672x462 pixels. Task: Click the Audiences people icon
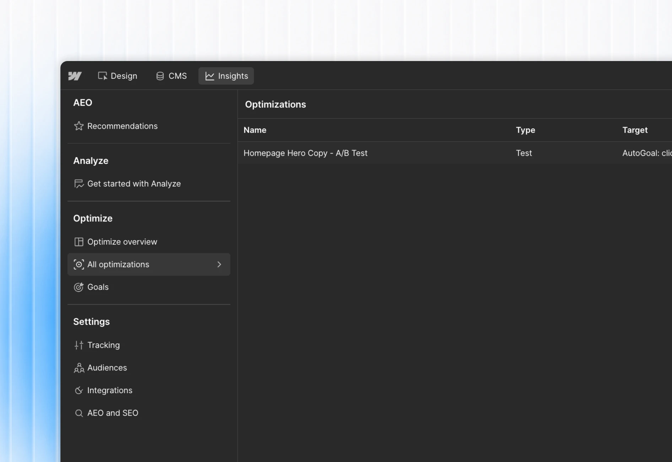pyautogui.click(x=79, y=368)
